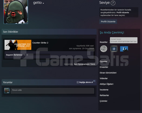This screenshot has width=142, height=113.
Task: Click the Başarım İlerlemesi progress bar
Action: coord(61,55)
